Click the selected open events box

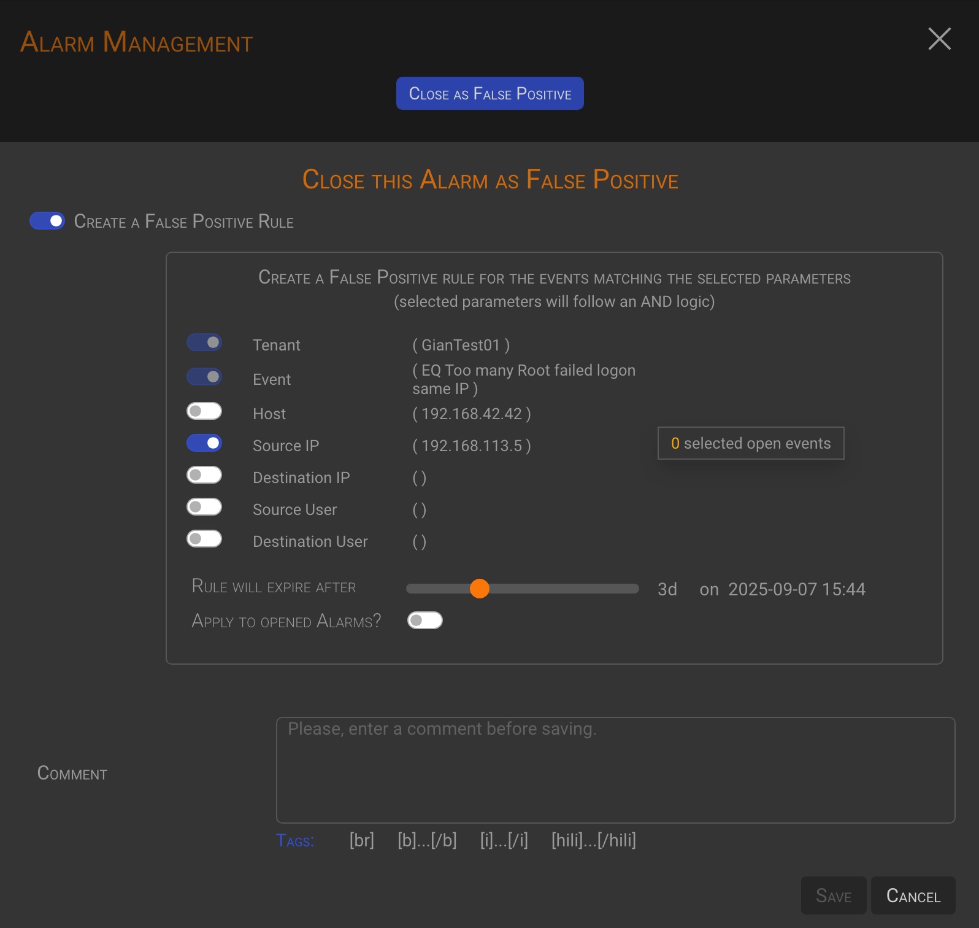(x=751, y=443)
